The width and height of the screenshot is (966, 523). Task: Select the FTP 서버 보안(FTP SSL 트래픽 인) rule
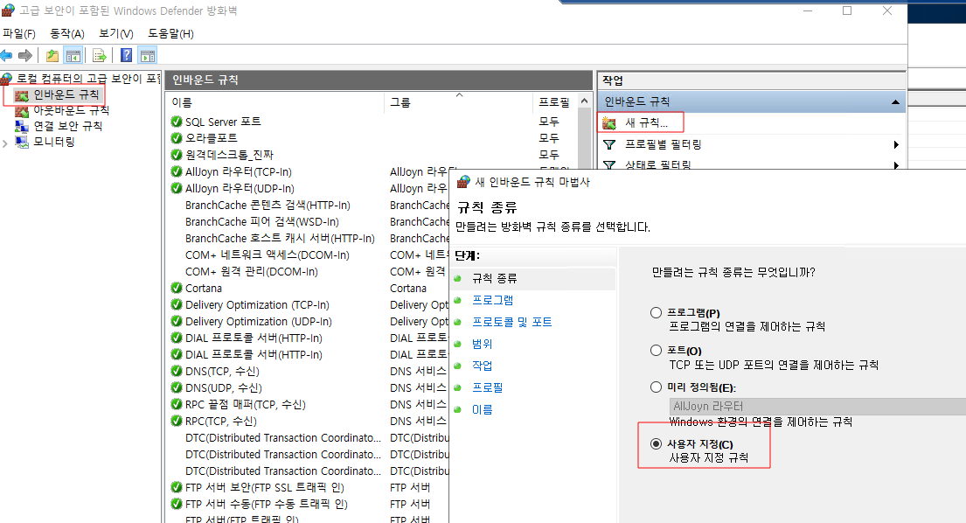coord(264,487)
